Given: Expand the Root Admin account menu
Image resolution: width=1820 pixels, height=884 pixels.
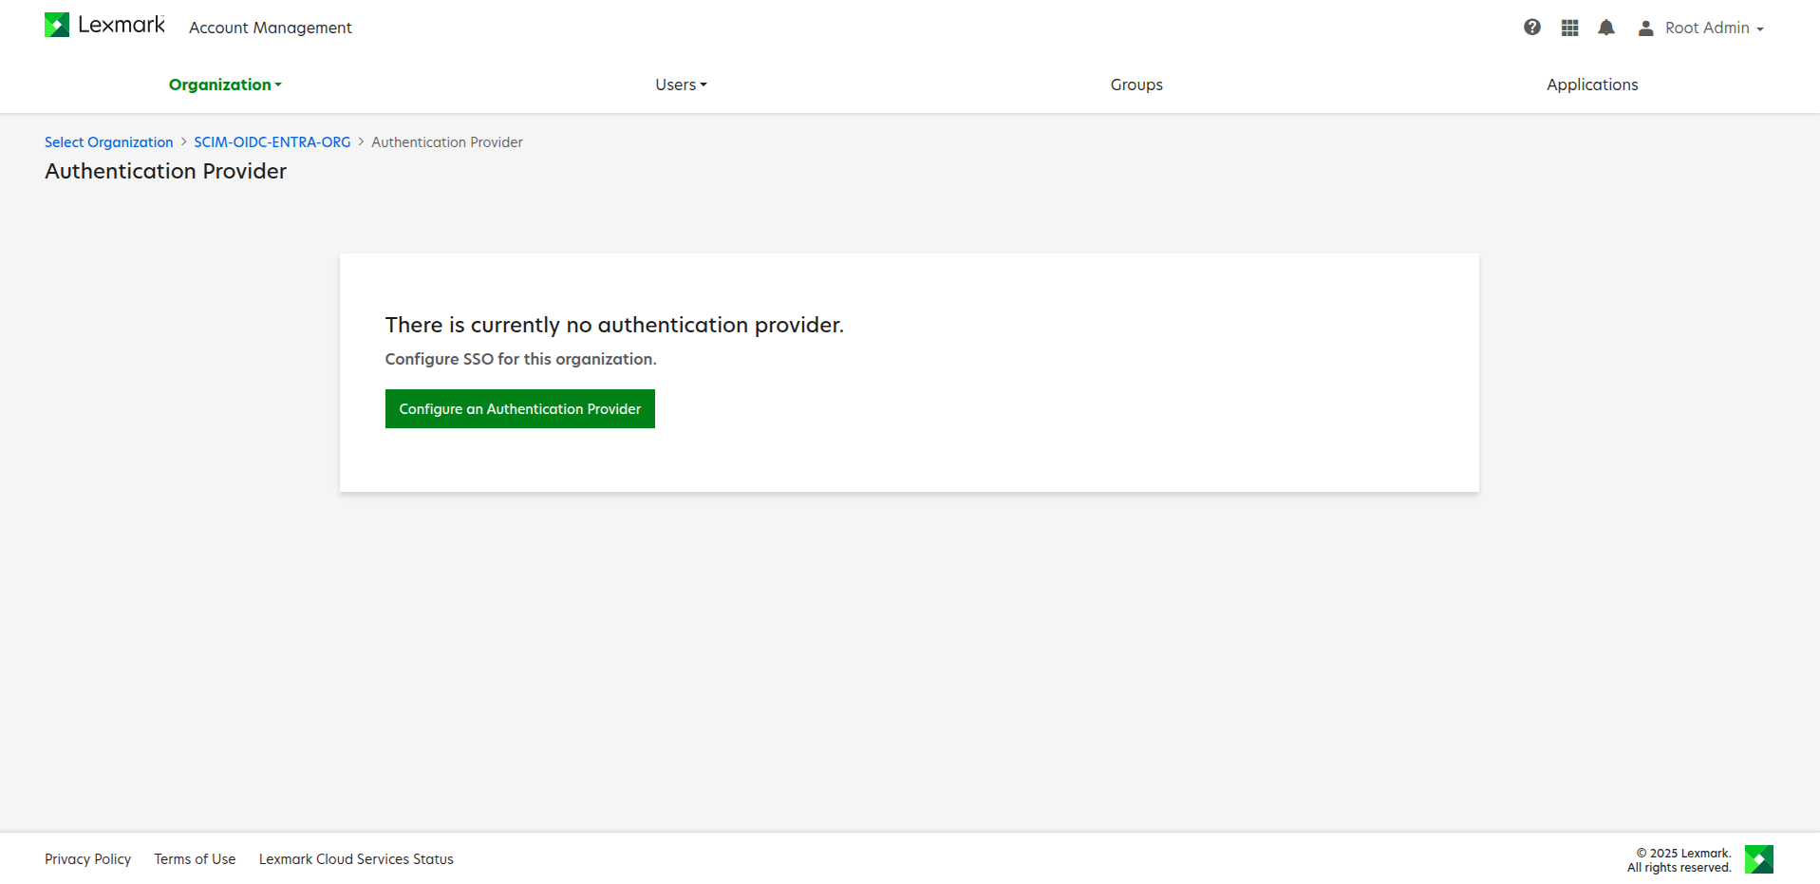Looking at the screenshot, I should pos(1714,28).
